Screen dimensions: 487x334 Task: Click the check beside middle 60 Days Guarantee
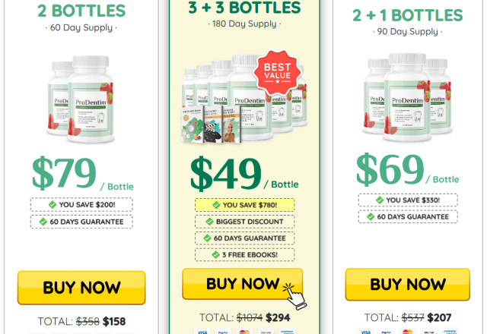click(207, 238)
